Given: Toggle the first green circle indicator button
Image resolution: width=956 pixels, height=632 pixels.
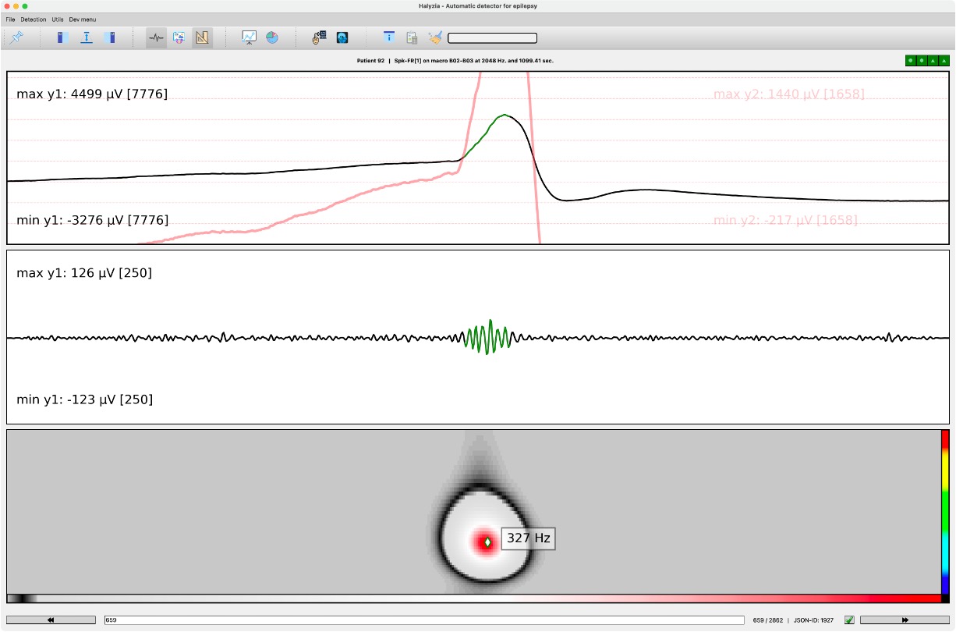Looking at the screenshot, I should click(x=910, y=60).
